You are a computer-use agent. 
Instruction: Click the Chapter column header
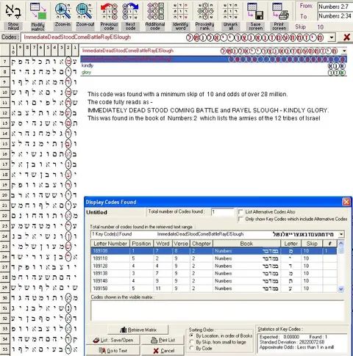(x=202, y=244)
